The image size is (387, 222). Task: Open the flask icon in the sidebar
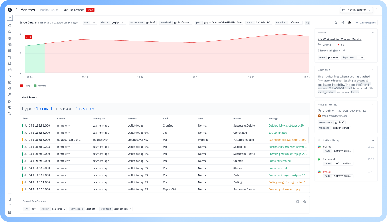point(10,95)
